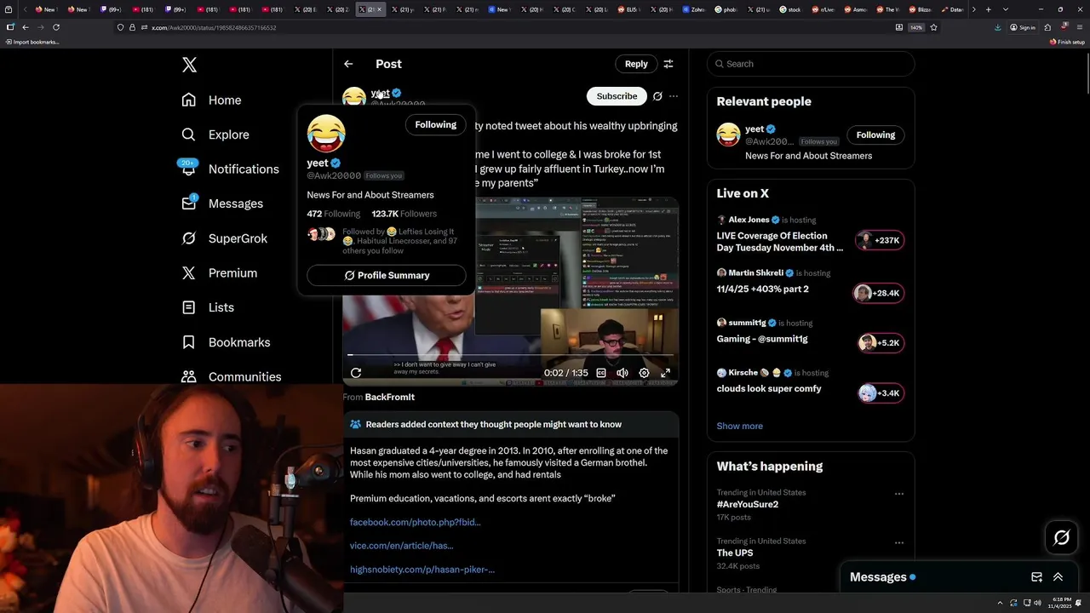Open the floating Grok button
Viewport: 1090px width, 613px height.
[1062, 537]
